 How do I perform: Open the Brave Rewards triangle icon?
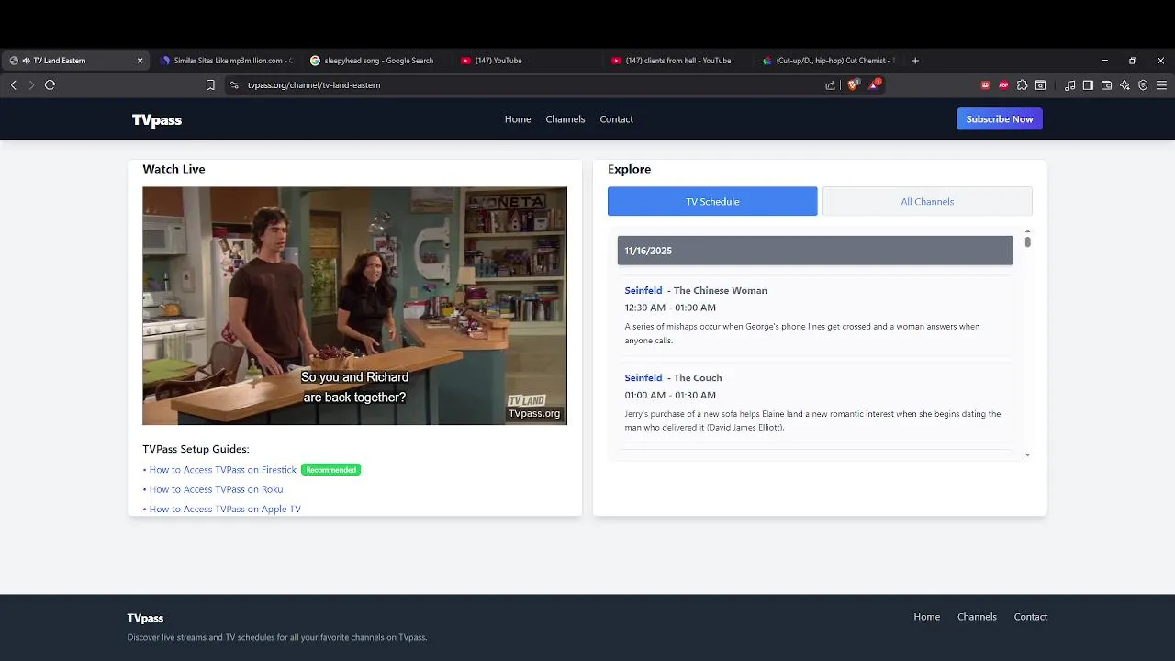tap(875, 84)
